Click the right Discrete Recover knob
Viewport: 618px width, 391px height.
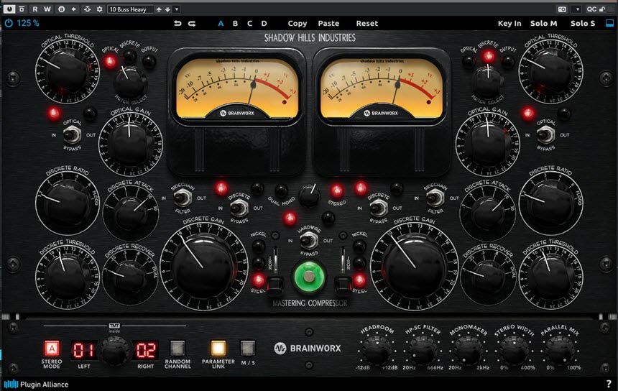488,277
